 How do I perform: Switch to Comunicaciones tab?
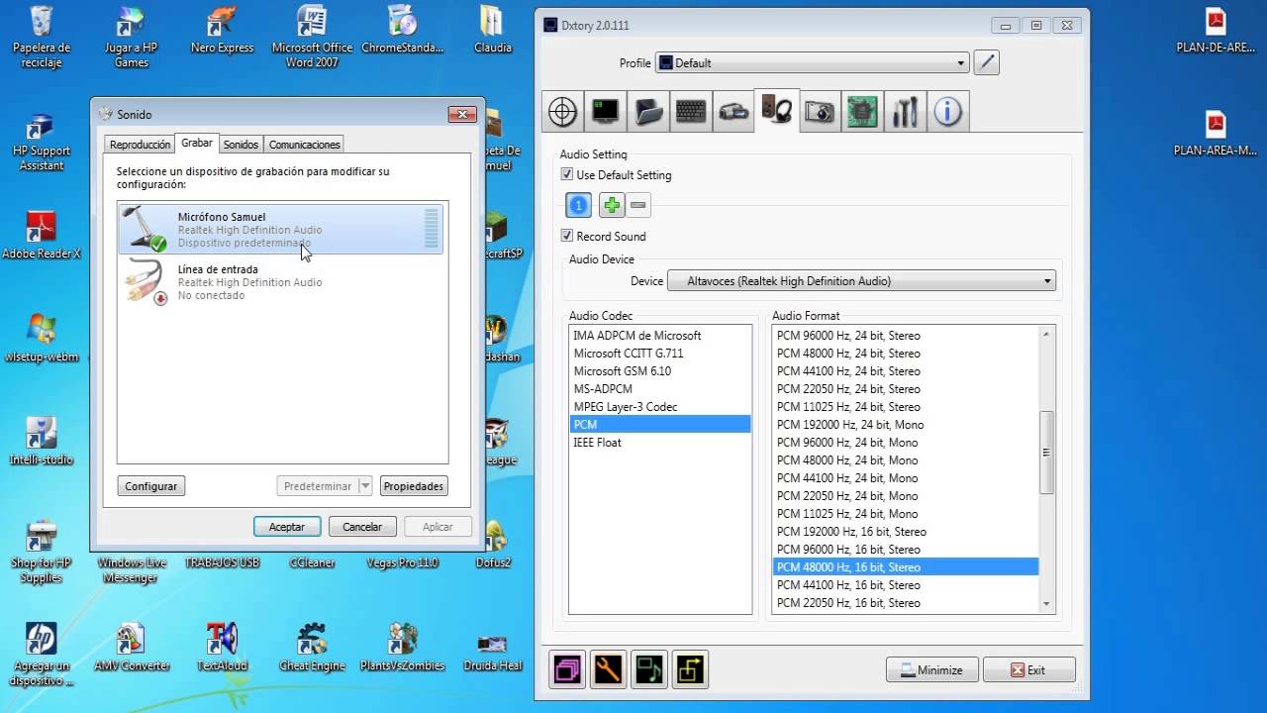pyautogui.click(x=305, y=145)
